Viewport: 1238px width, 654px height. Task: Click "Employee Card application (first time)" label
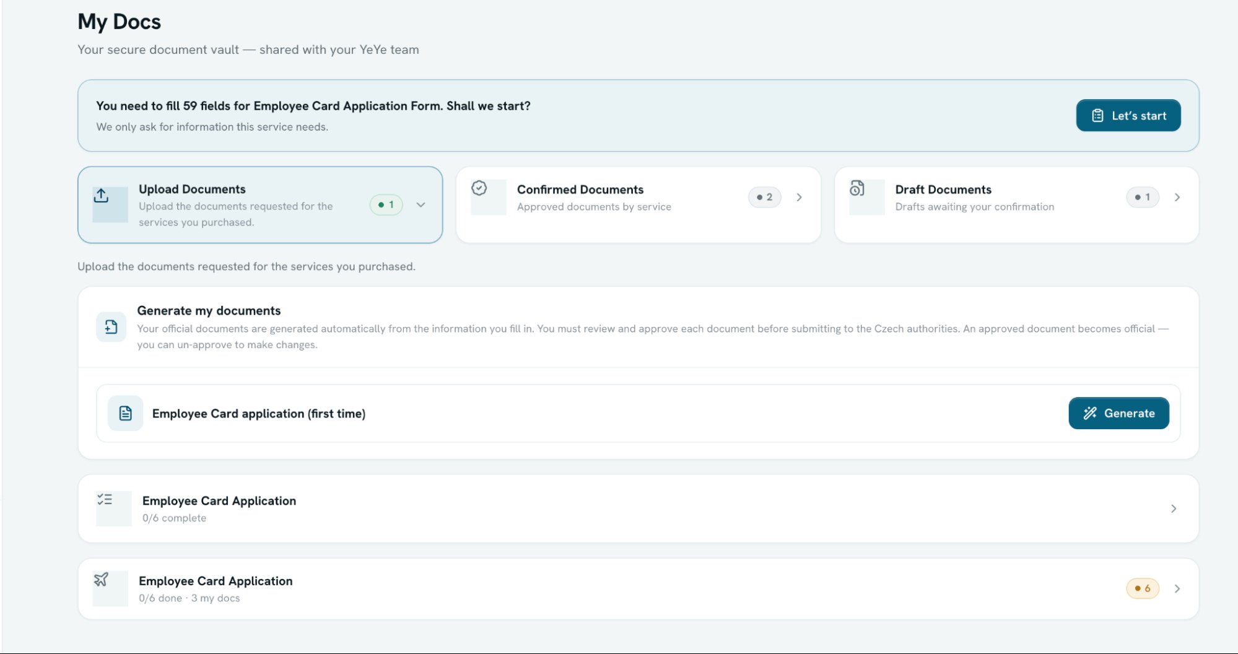[259, 414]
